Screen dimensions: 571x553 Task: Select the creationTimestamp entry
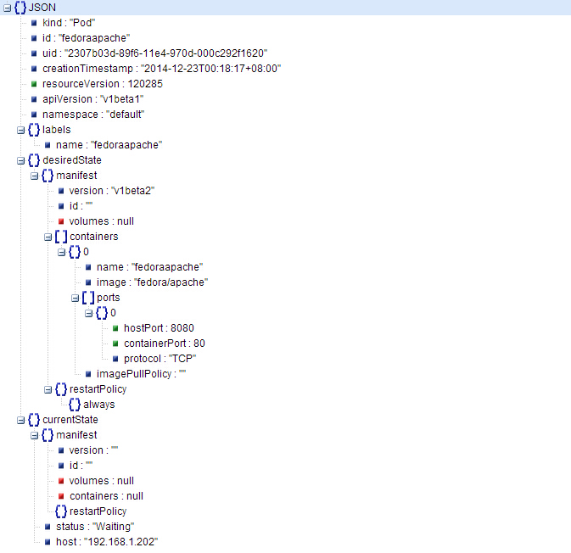tap(161, 69)
